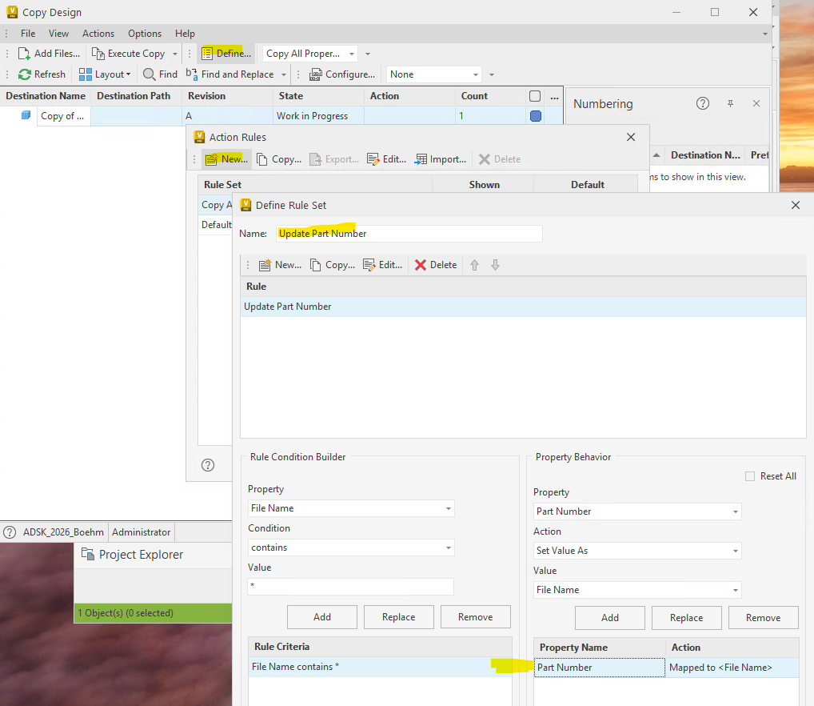The height and width of the screenshot is (706, 814).
Task: Toggle the Reset All checkbox
Action: click(750, 475)
